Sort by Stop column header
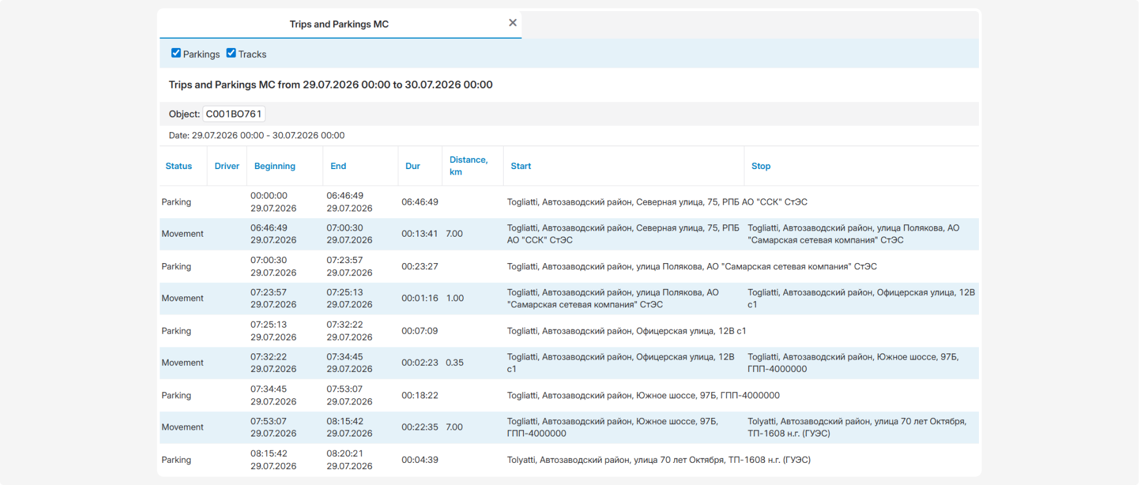Screen dimensions: 1139x485 pos(761,166)
